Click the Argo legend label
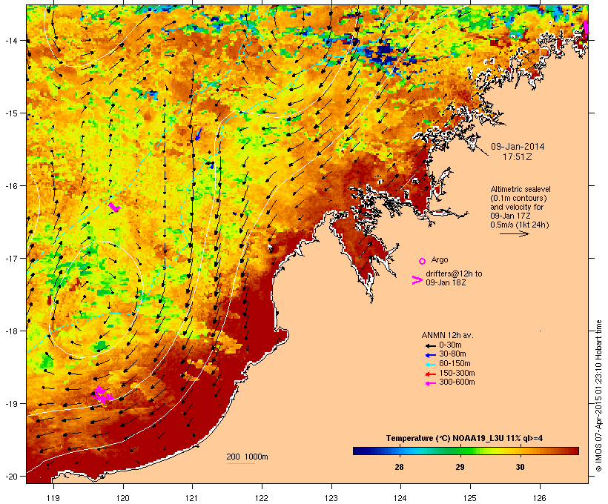Screen dimensions: 608x504 [440, 259]
